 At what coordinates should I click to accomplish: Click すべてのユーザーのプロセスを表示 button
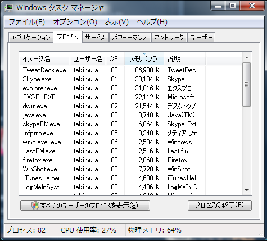click(85, 206)
